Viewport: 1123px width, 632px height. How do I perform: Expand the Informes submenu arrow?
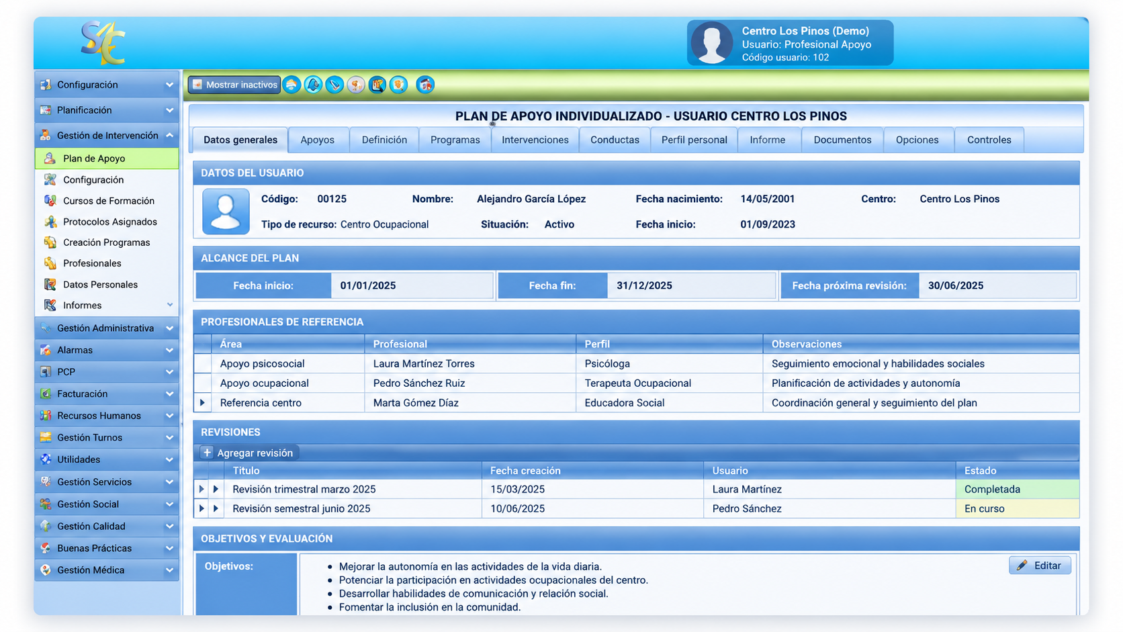[170, 305]
